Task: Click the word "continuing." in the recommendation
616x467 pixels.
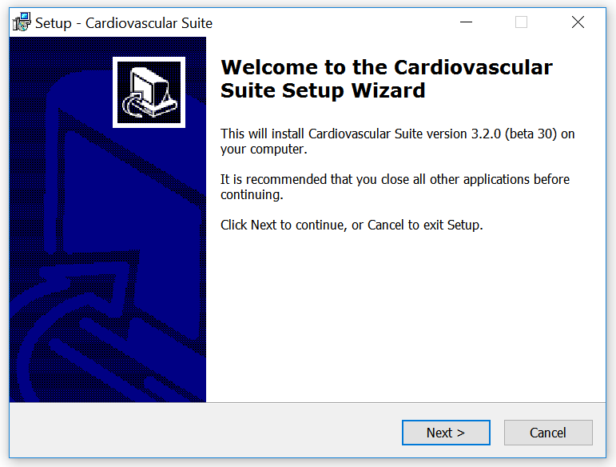Action: pos(252,194)
